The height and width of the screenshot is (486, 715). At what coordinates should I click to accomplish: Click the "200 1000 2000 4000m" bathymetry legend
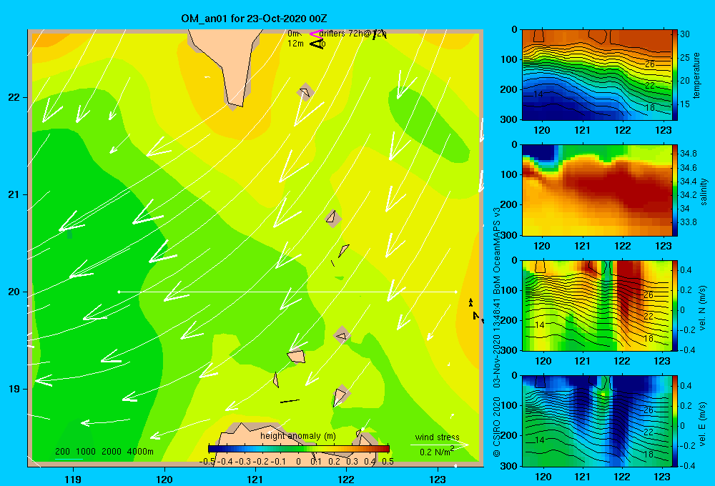(x=104, y=452)
